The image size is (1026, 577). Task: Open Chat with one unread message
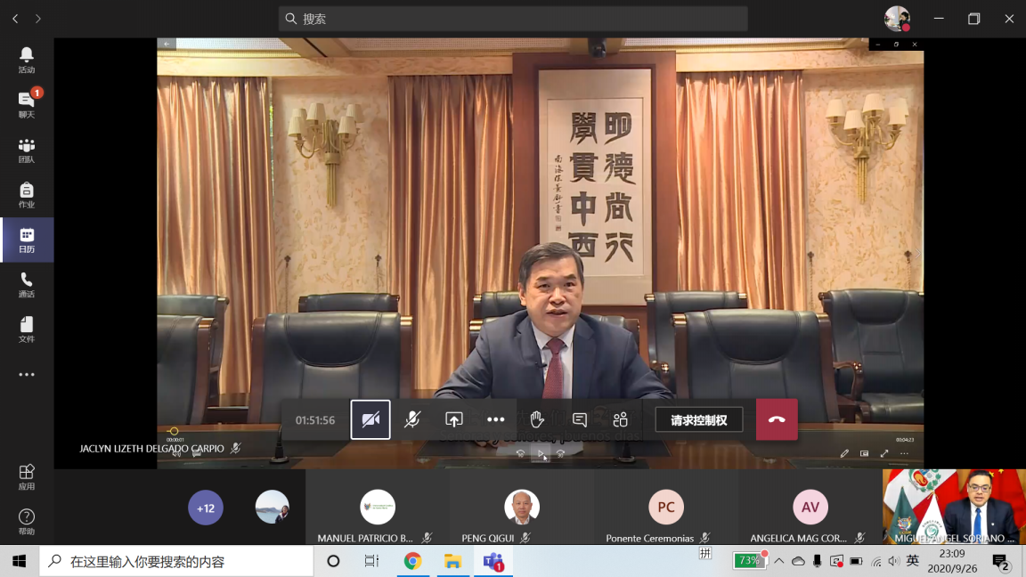(x=27, y=105)
